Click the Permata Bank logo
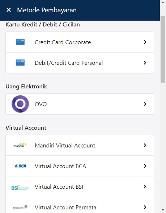This screenshot has height=213, width=166. click(x=20, y=207)
